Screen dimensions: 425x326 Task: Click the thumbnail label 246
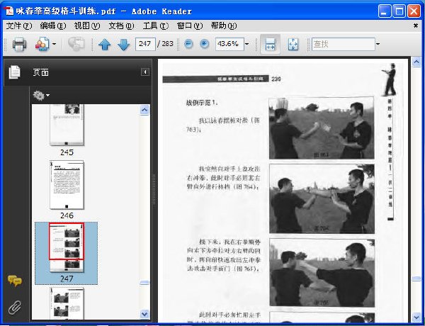pyautogui.click(x=67, y=215)
